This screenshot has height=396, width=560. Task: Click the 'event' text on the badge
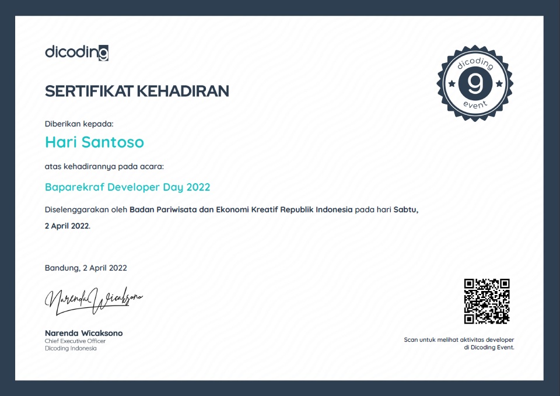coord(474,104)
